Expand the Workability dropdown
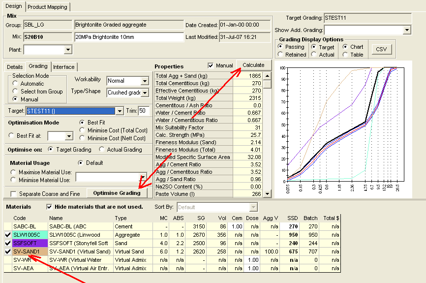The width and height of the screenshot is (426, 283). pos(145,81)
